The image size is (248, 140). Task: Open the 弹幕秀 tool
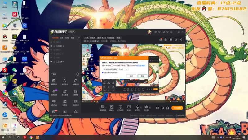[65, 103]
